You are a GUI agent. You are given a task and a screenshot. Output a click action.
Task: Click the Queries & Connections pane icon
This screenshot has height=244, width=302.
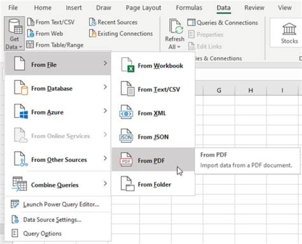191,23
